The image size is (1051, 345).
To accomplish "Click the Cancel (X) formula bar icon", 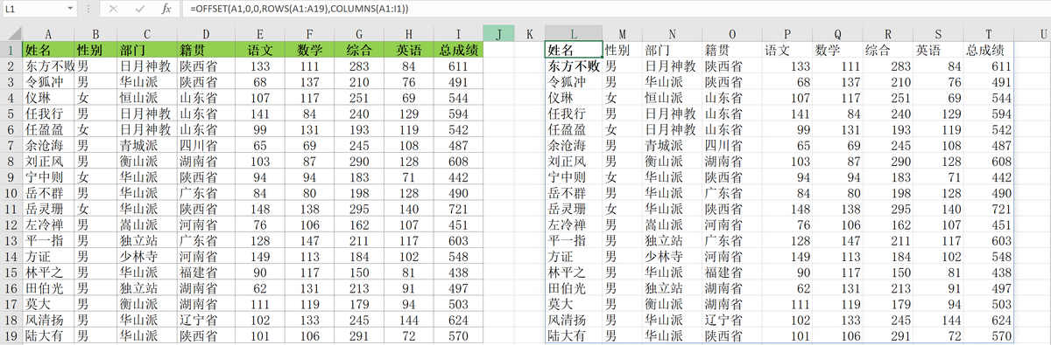I will [113, 8].
